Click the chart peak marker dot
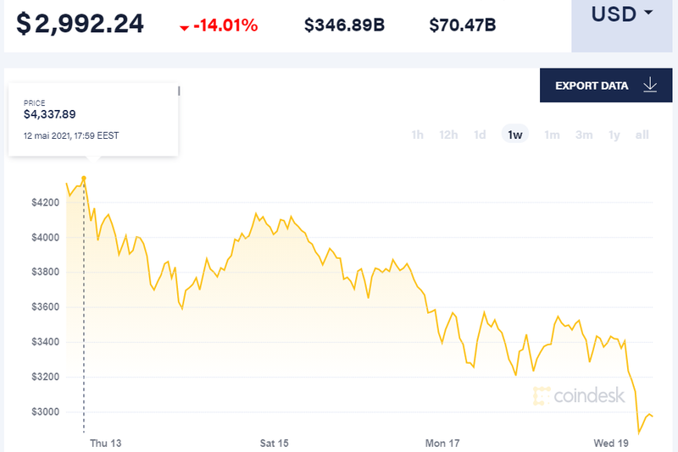Image resolution: width=678 pixels, height=452 pixels. tap(83, 178)
